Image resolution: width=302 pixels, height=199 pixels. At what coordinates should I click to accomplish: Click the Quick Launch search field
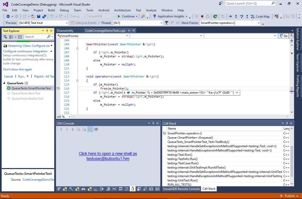[250, 4]
